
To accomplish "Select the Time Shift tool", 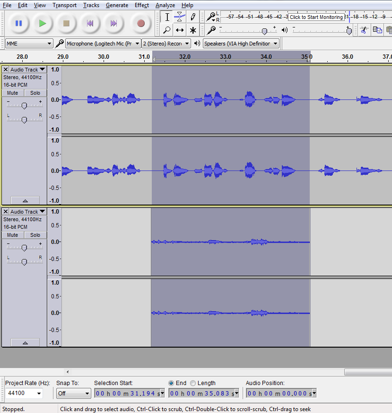I will 180,30.
